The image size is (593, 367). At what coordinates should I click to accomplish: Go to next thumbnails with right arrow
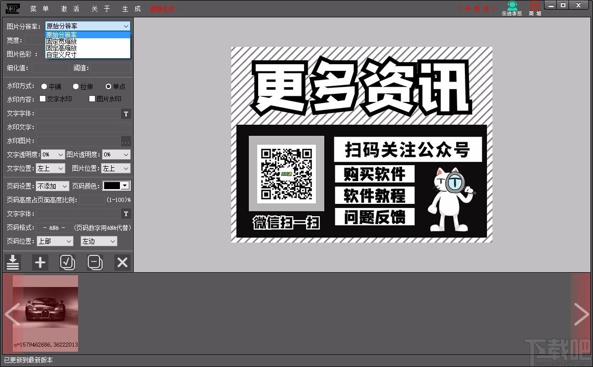pos(581,313)
